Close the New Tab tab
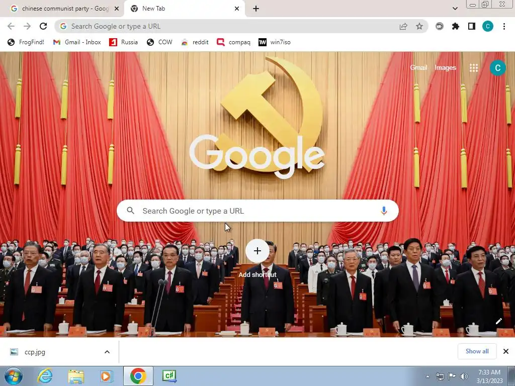515x386 pixels. coord(237,9)
